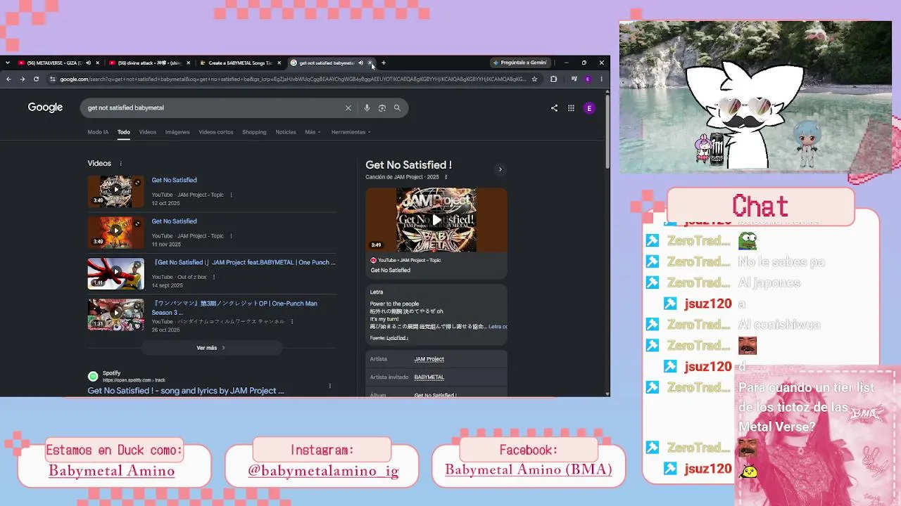The width and height of the screenshot is (901, 506).
Task: Open the Google apps grid
Action: (571, 108)
